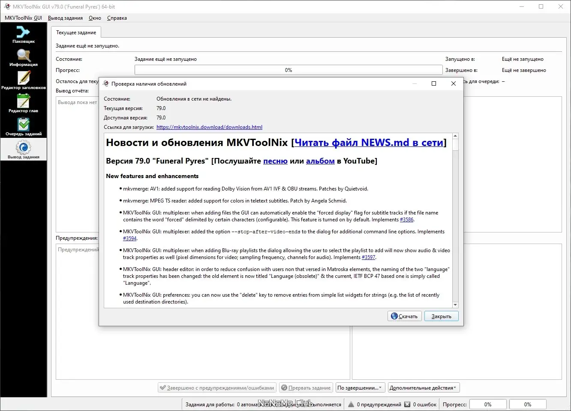The width and height of the screenshot is (571, 411).
Task: Click the Версия 79.0 "Funeral Pyres" heading text
Action: pos(157,161)
